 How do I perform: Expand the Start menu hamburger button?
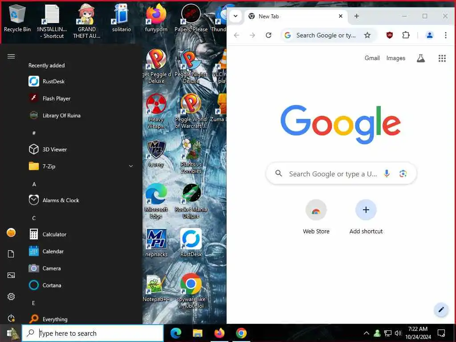pos(11,57)
